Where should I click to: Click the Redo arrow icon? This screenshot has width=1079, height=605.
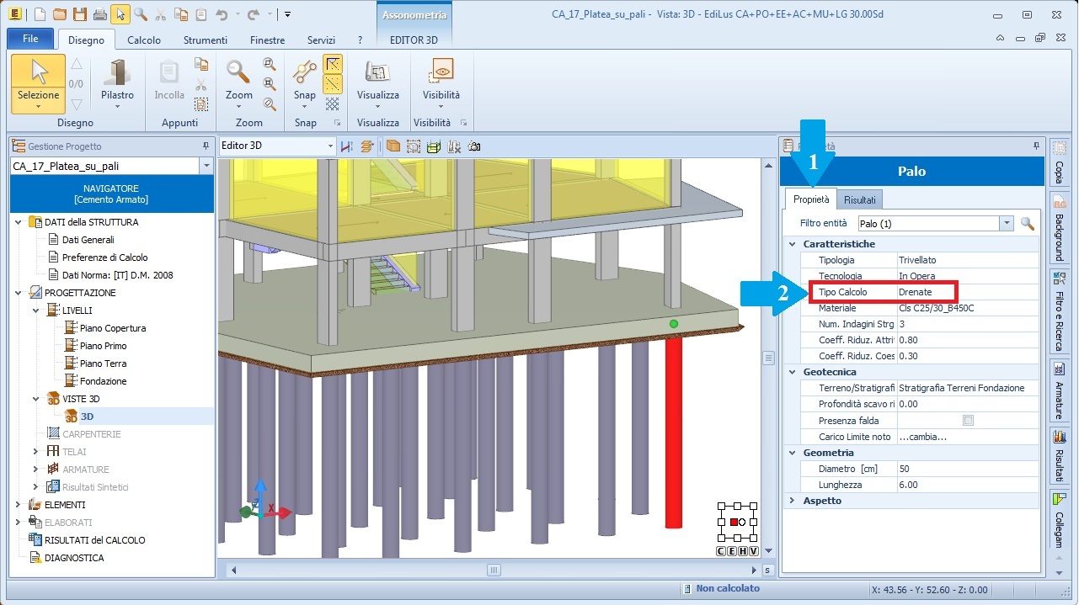253,14
